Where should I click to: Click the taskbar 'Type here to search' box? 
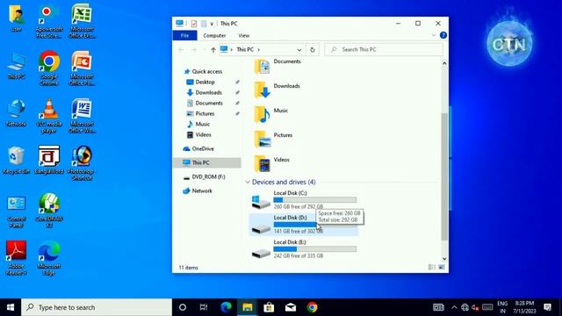(97, 307)
